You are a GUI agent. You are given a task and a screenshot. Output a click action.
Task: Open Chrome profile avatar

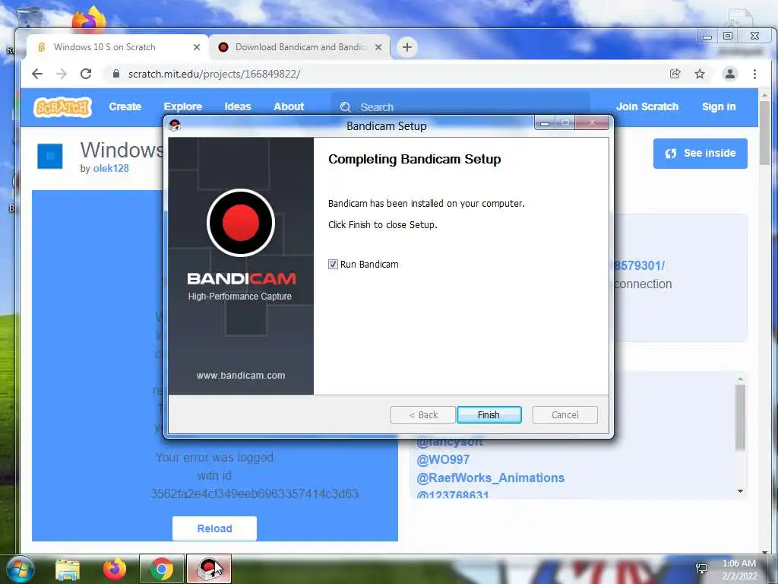pos(730,74)
